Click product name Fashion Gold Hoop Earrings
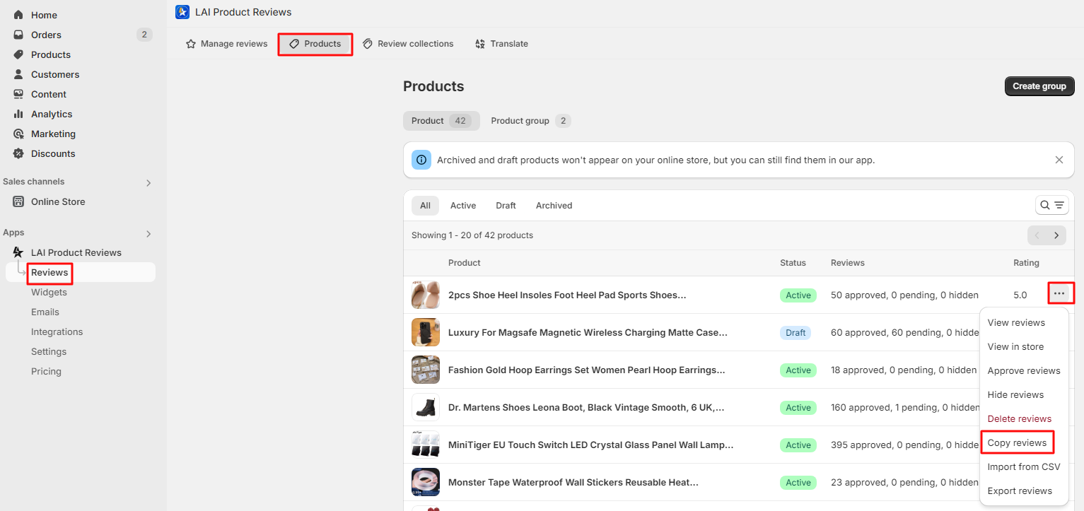Screen dimensions: 1084x511 (586, 370)
